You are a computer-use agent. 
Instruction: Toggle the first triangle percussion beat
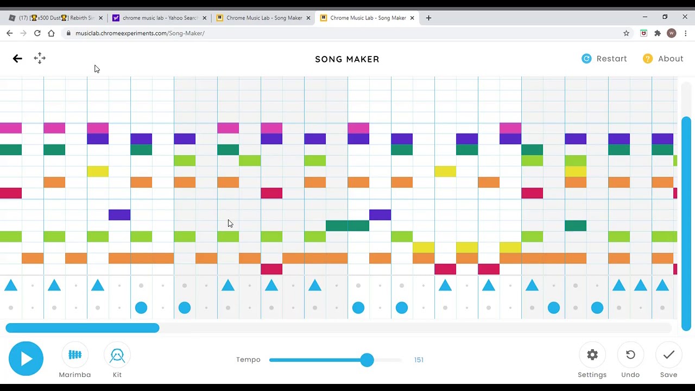[11, 285]
